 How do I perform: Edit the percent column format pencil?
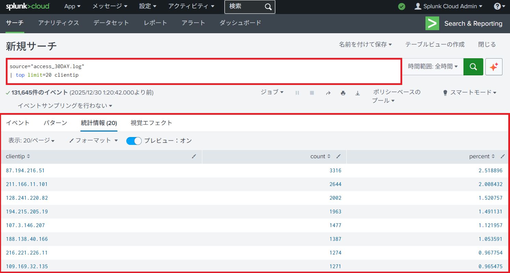(502, 156)
